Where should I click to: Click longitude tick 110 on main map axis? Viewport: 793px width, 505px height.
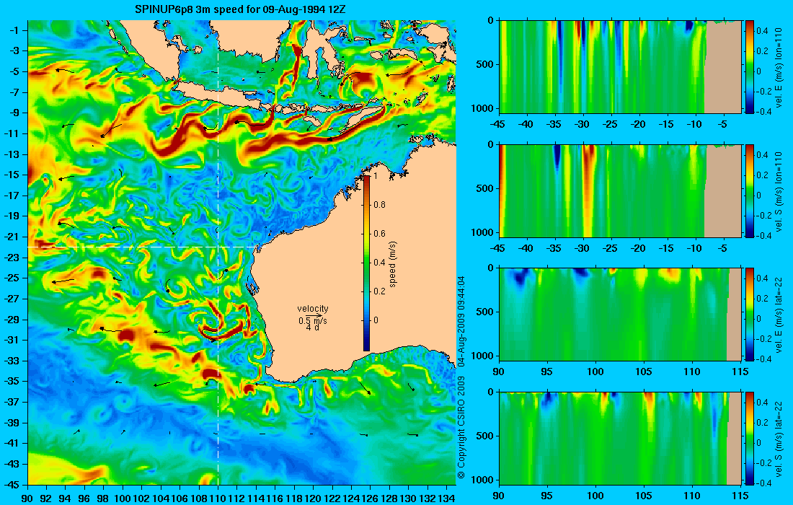218,499
